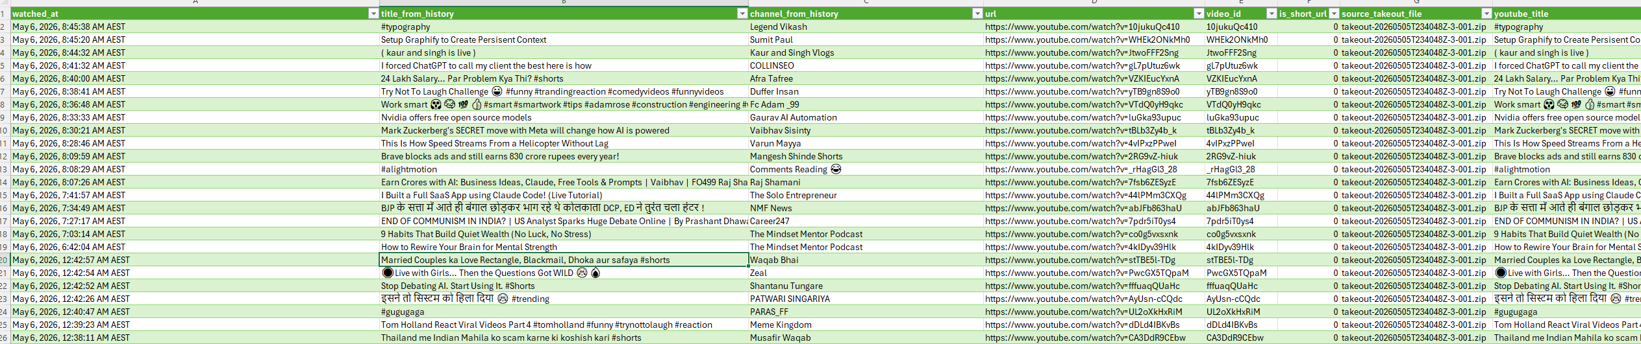Screen dimensions: 1641x344
Task: Select cell 'May 6, 2026, 8:41:32 AM AEST'
Action: coord(195,65)
